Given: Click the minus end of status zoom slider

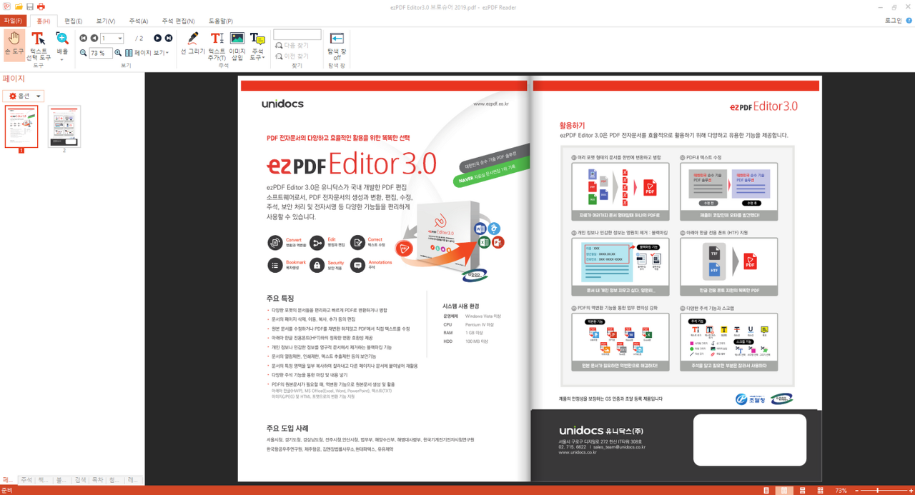Looking at the screenshot, I should tap(858, 491).
